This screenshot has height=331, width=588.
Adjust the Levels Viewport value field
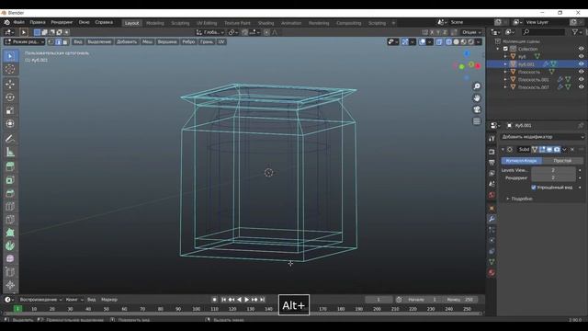(x=553, y=170)
